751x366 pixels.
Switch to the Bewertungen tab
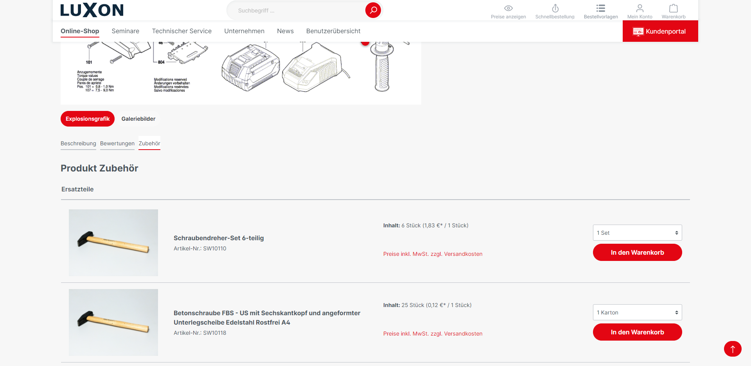click(117, 144)
